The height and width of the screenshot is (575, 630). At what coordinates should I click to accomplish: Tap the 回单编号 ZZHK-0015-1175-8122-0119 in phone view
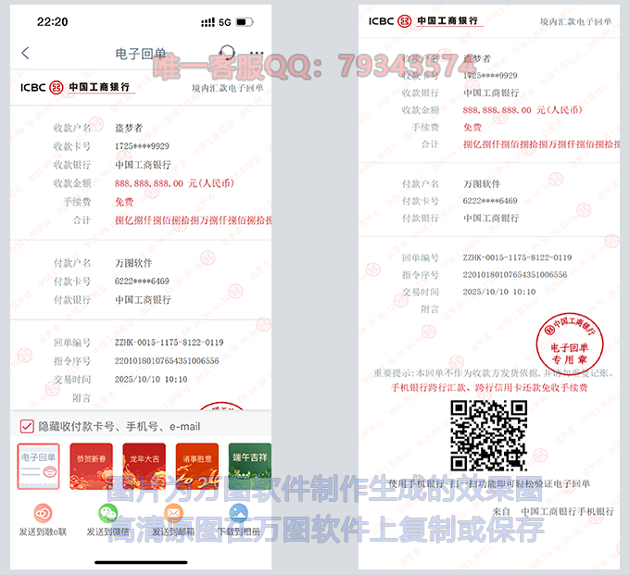pyautogui.click(x=169, y=343)
